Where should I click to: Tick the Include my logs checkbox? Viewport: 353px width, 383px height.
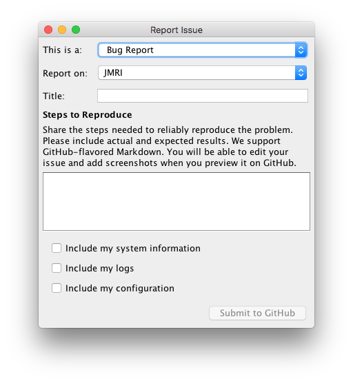pos(57,268)
